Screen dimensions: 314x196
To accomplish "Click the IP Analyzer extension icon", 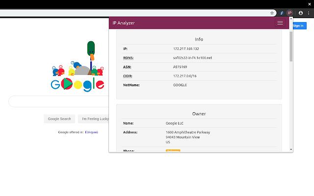I will pos(289,13).
